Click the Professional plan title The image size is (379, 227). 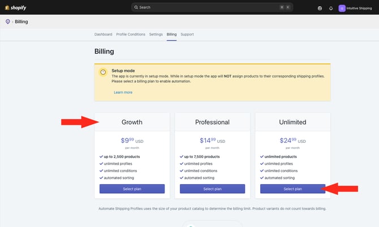pyautogui.click(x=212, y=122)
